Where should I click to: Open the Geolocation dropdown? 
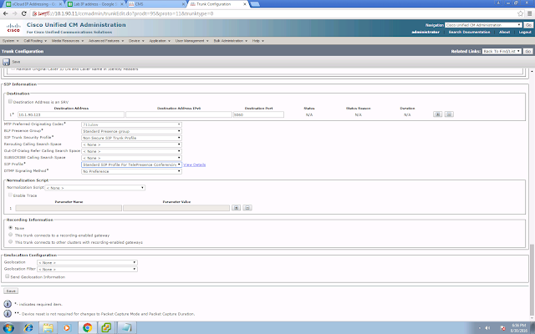[87, 262]
